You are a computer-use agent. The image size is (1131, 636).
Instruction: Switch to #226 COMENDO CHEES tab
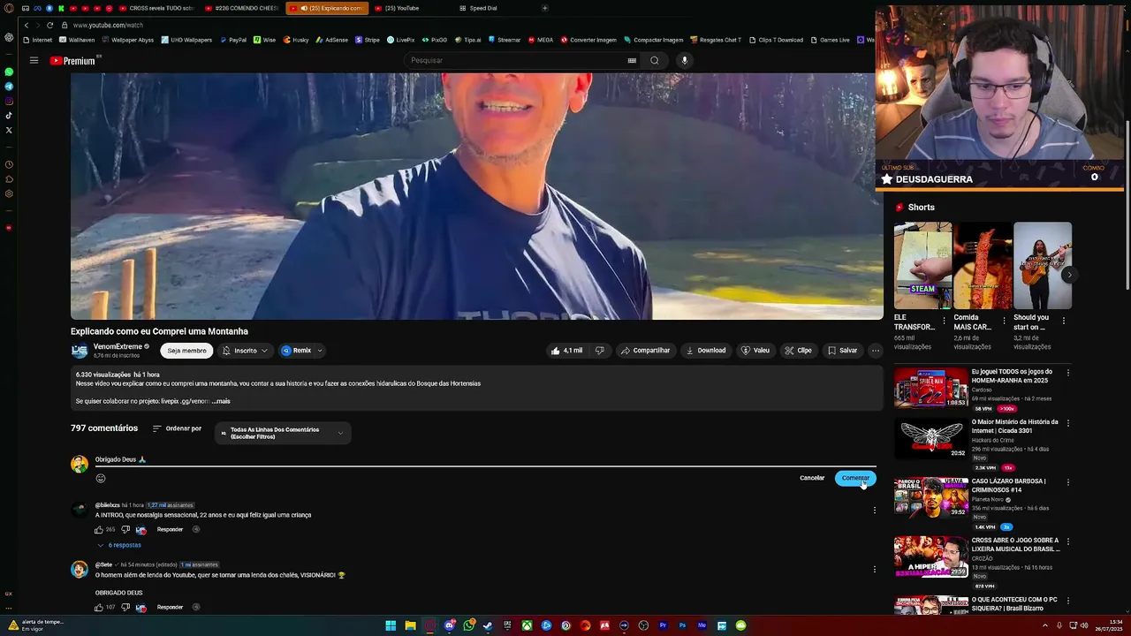click(243, 8)
